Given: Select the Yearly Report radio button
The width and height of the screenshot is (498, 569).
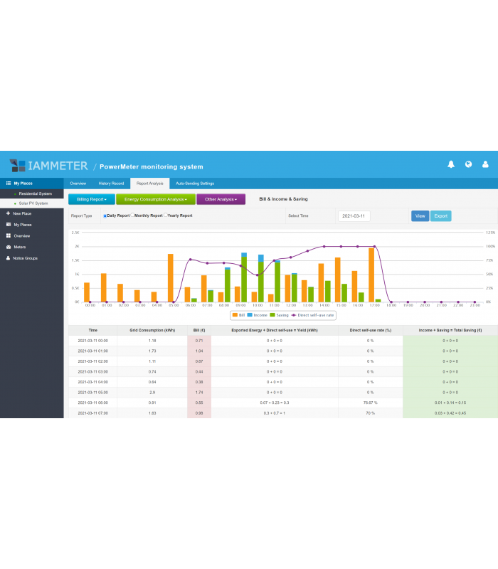Looking at the screenshot, I should tap(166, 216).
